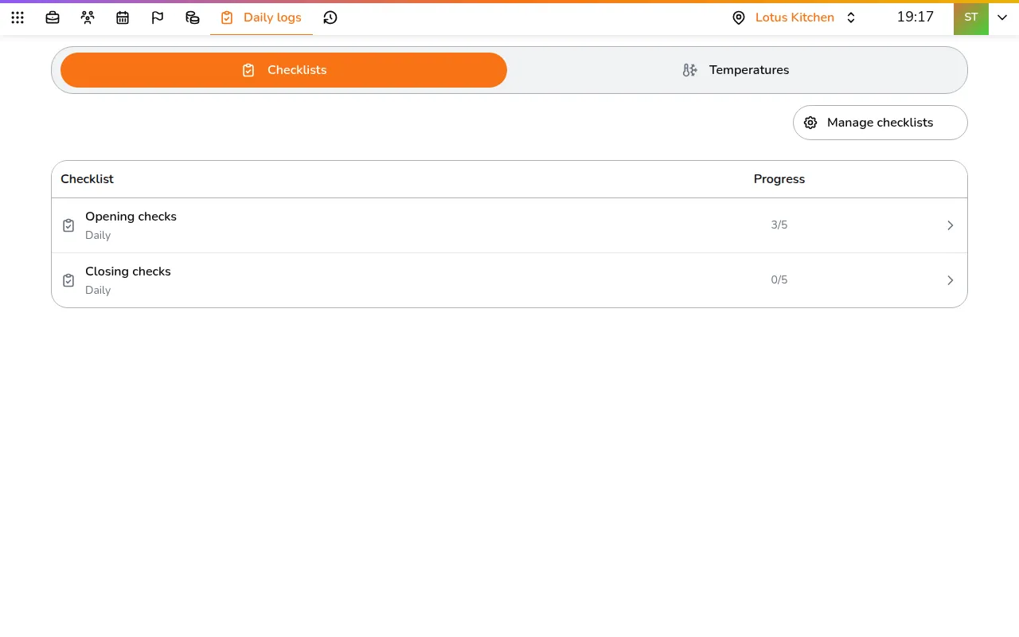Open the team people icon

point(88,18)
